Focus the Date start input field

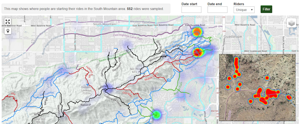coord(191,10)
